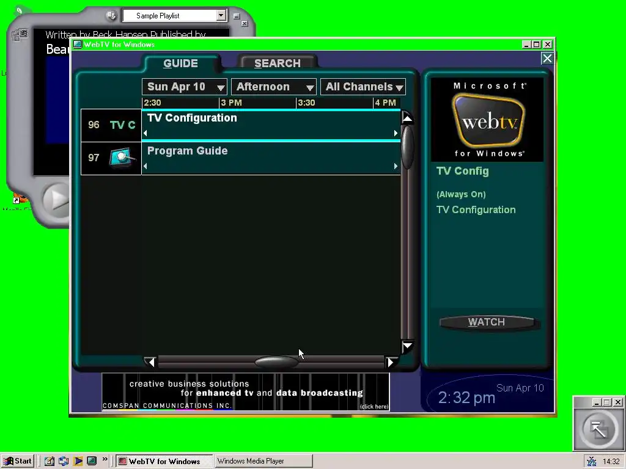Close the WebTV guide with teal X
Screen dimensions: 626x469
[x=547, y=59]
